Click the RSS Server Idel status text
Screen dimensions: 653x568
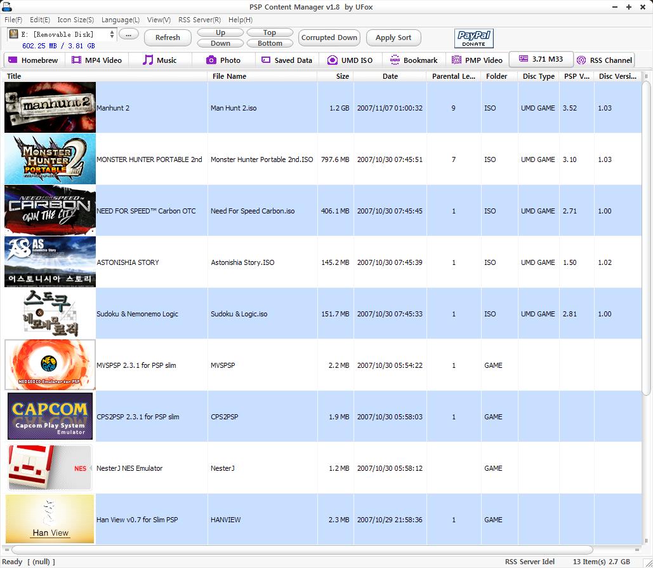click(x=530, y=562)
